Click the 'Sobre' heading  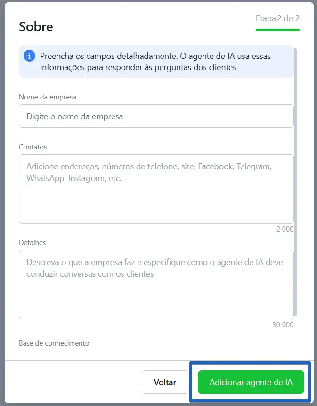coord(36,27)
